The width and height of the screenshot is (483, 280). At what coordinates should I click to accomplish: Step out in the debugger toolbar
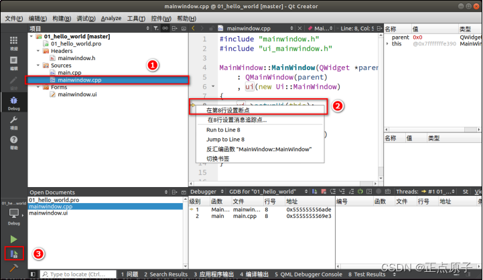click(351, 192)
